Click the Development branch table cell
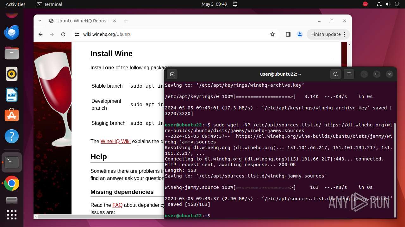Screen dimensions: 405x227 [106, 104]
